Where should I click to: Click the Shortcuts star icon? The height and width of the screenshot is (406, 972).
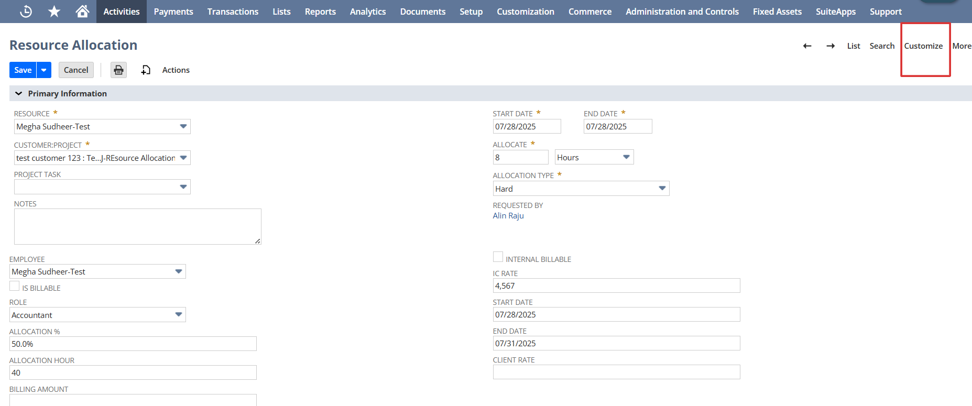pos(54,12)
